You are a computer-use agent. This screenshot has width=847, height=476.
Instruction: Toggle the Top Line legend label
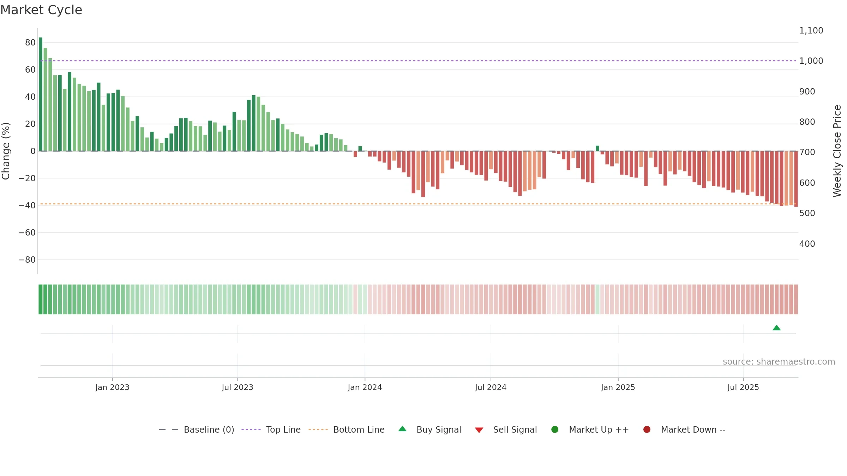pyautogui.click(x=283, y=430)
